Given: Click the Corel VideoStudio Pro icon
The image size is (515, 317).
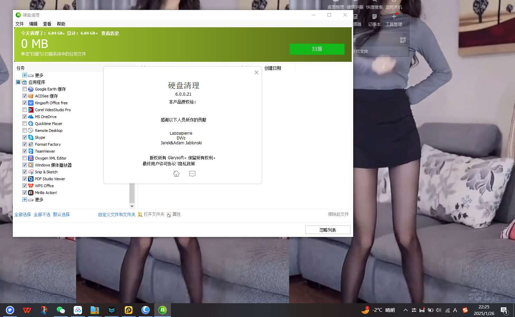Looking at the screenshot, I should tap(31, 110).
